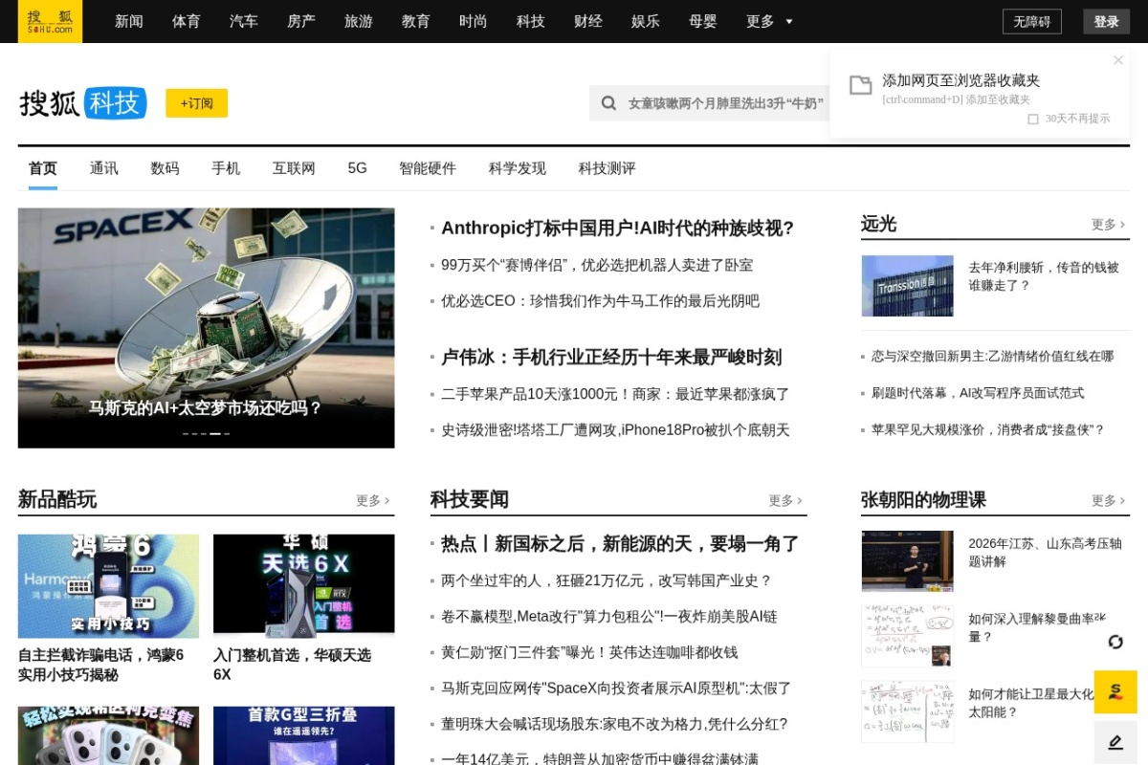Open 如何深入理解黎曼曲率张量 lecture
The image size is (1148, 765).
tap(1037, 627)
